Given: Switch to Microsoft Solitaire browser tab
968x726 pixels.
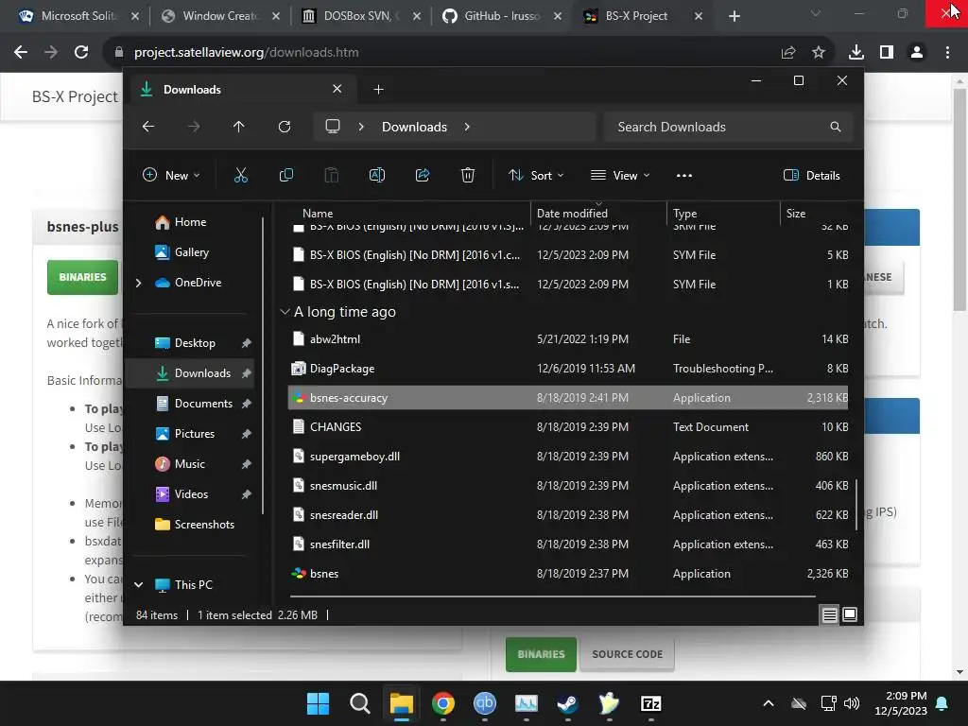Looking at the screenshot, I should pyautogui.click(x=78, y=16).
